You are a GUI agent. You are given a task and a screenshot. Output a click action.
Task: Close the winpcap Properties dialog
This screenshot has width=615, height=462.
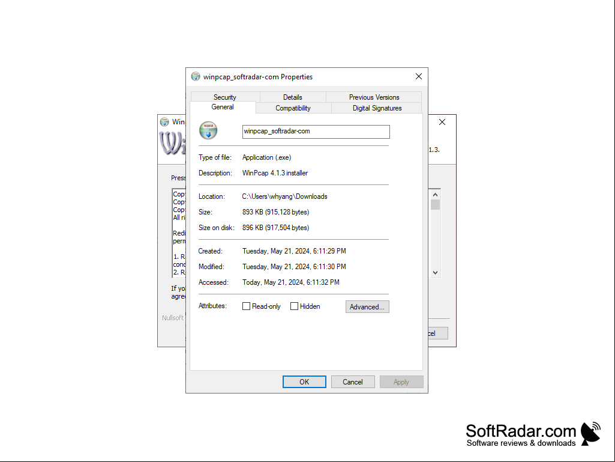tap(418, 77)
